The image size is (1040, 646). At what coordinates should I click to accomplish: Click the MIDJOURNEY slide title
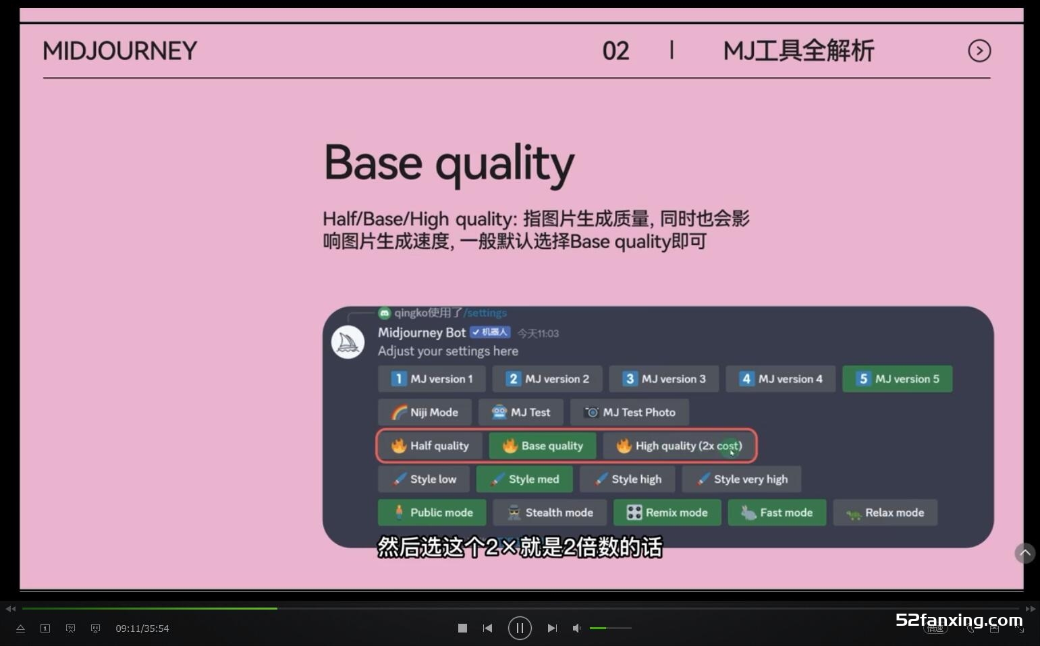click(120, 51)
